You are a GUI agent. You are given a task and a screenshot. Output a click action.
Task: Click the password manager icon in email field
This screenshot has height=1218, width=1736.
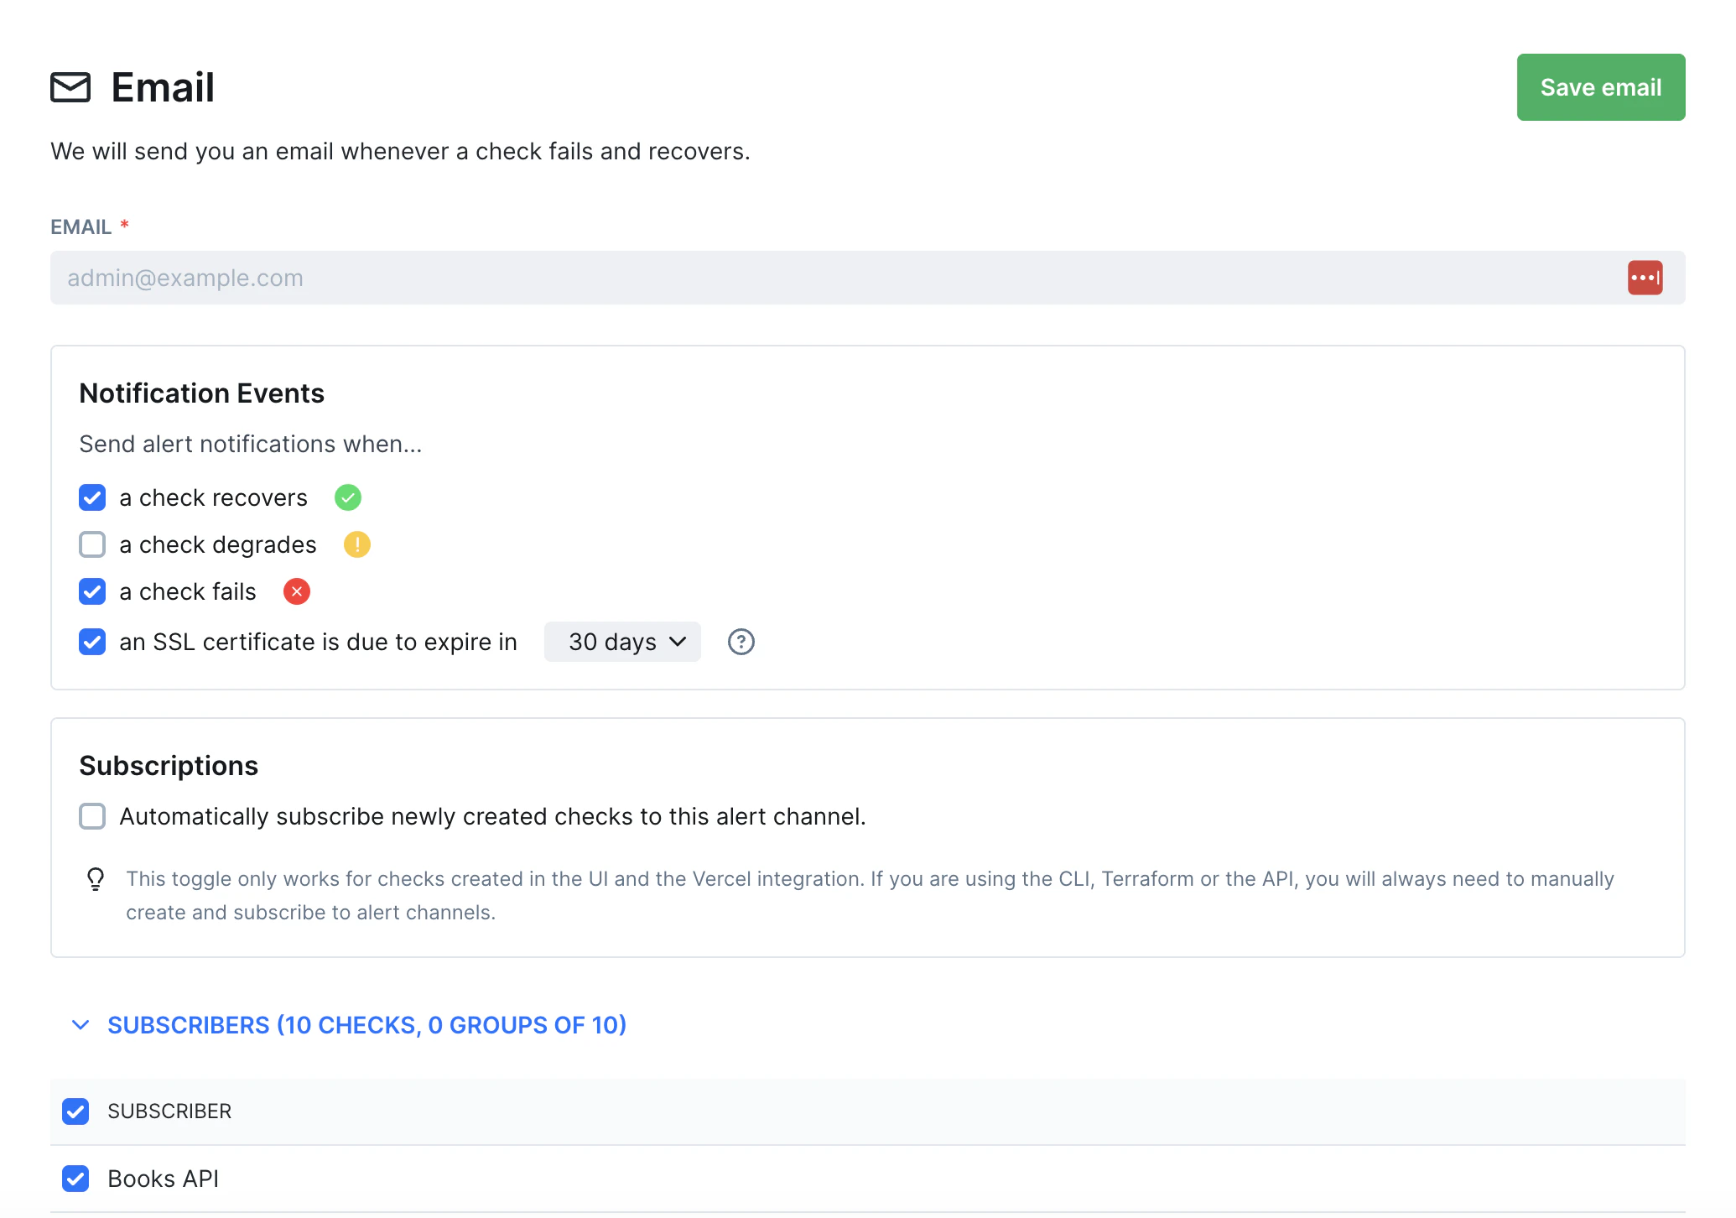coord(1645,277)
